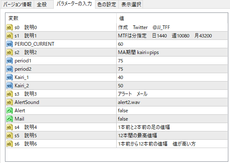This screenshot has height=163, width=230.
Task: Click the integer icon beside Kairi_1
Action: tap(10, 77)
